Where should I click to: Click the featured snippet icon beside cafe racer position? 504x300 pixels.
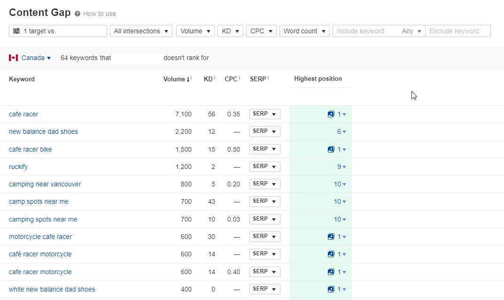332,114
